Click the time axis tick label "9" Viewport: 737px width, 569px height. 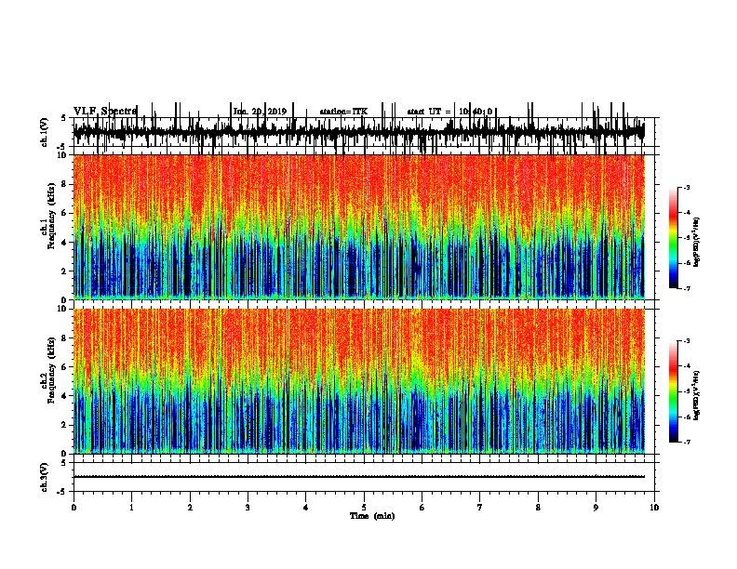click(596, 508)
